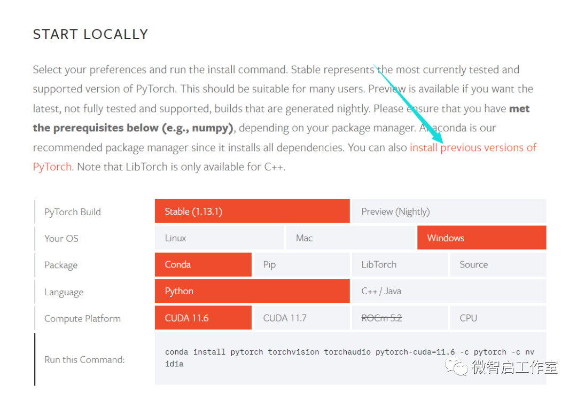The width and height of the screenshot is (577, 393).
Task: Click "the prerequisites below (e.g., numpy)" text
Action: (133, 128)
